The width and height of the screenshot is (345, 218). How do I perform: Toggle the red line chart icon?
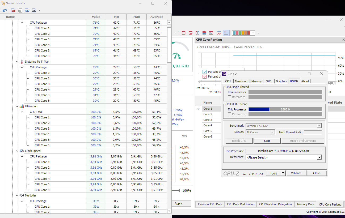[219, 33]
